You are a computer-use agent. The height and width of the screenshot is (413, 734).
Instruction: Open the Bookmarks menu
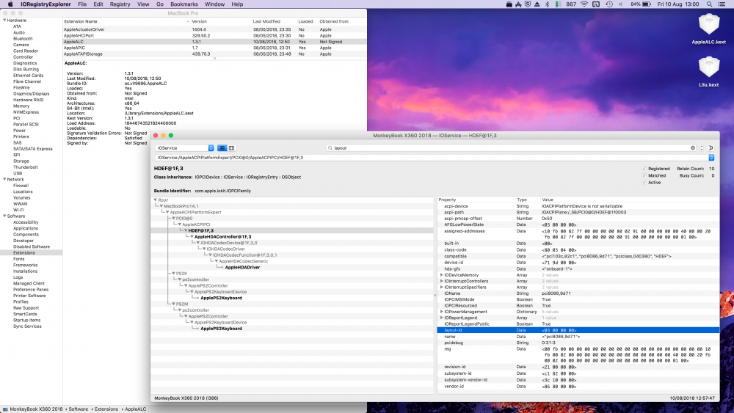(x=184, y=4)
